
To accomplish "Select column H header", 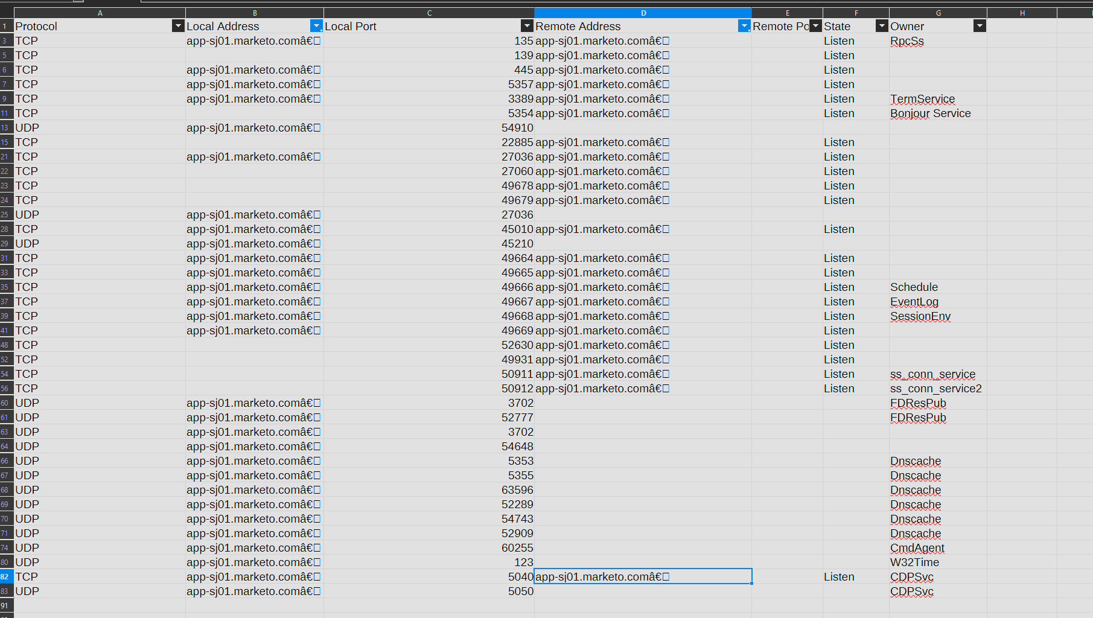I will [x=1022, y=13].
